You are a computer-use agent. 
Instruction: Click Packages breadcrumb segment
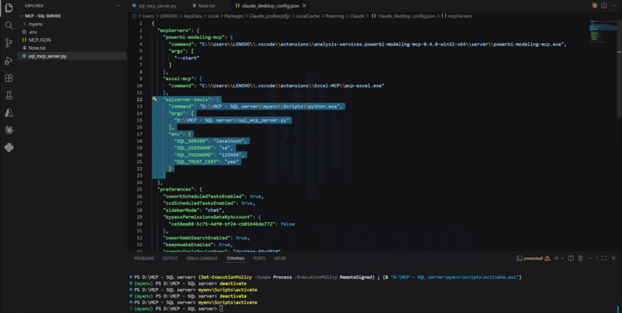pos(234,16)
